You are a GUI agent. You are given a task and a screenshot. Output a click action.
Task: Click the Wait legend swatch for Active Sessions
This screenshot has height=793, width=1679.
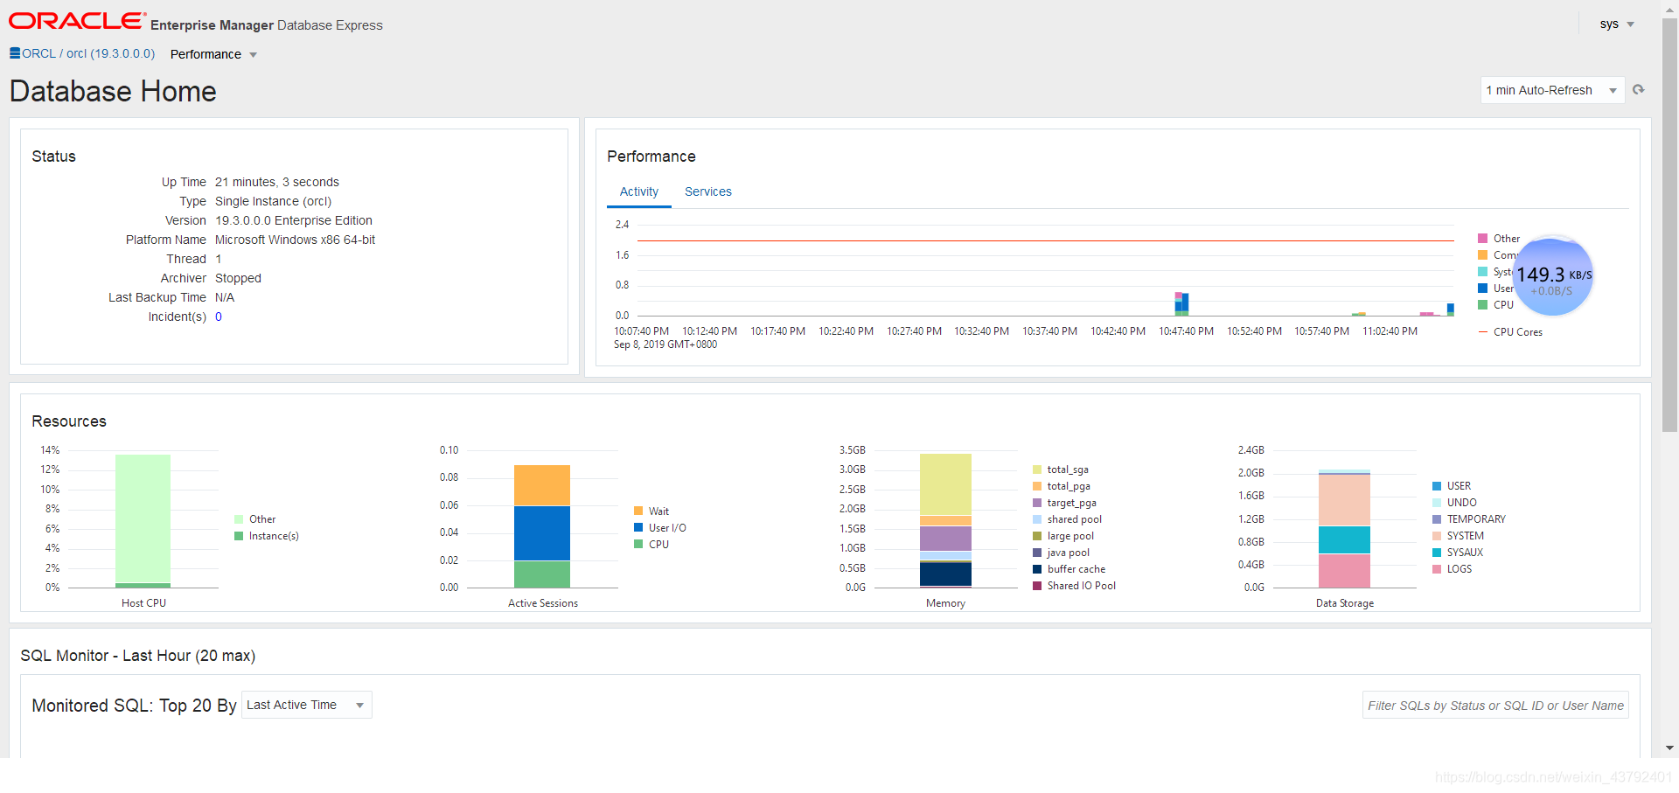click(x=638, y=511)
